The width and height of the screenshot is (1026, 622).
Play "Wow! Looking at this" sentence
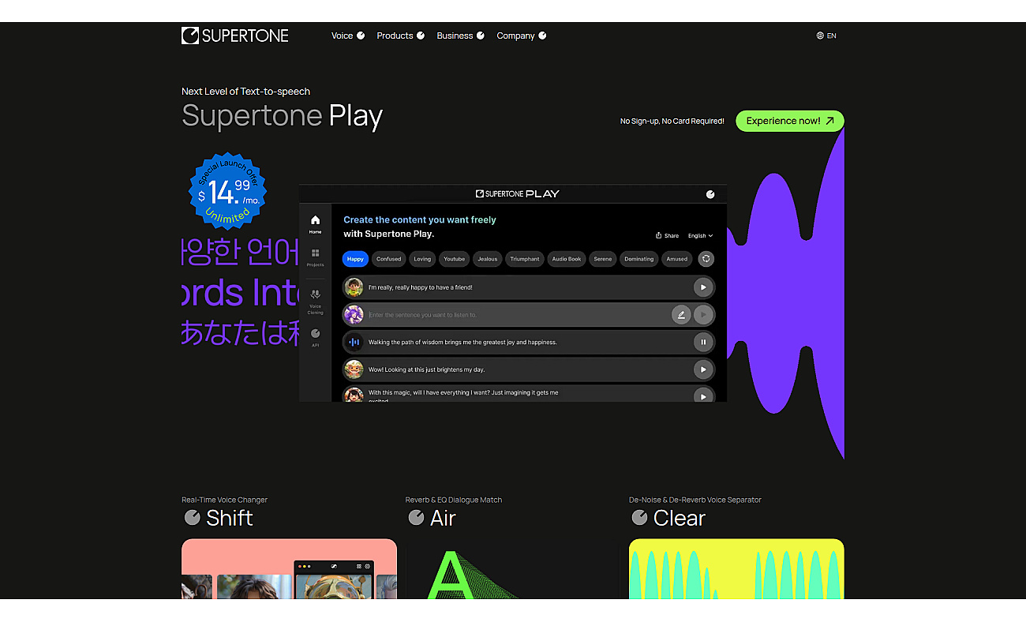pyautogui.click(x=702, y=369)
